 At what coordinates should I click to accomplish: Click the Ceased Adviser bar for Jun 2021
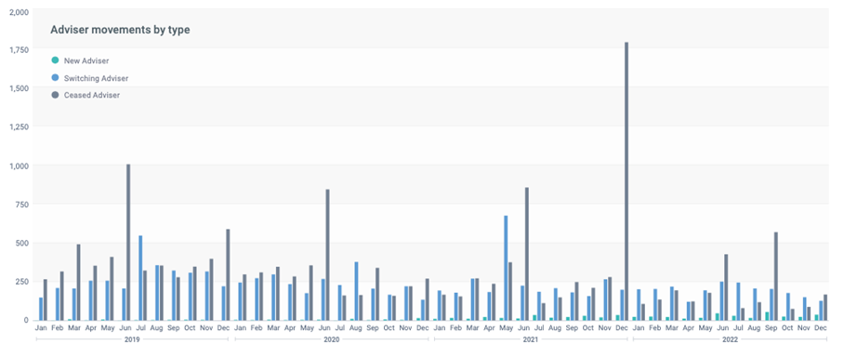pos(526,254)
